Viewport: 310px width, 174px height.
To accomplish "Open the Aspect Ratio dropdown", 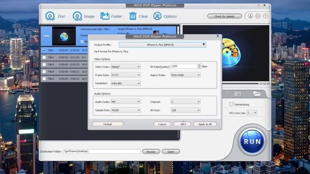I will (x=186, y=75).
